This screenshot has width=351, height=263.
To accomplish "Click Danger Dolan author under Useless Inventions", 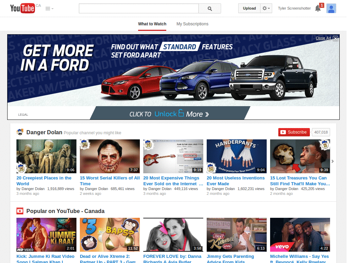I will point(223,189).
